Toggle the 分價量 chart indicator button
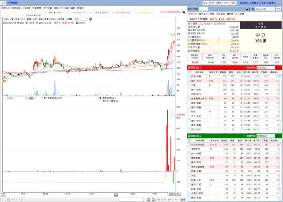 click(x=69, y=19)
